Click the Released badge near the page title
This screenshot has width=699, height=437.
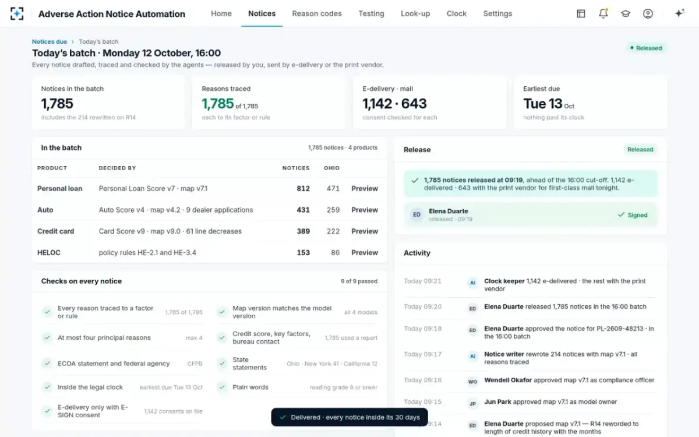tap(645, 48)
